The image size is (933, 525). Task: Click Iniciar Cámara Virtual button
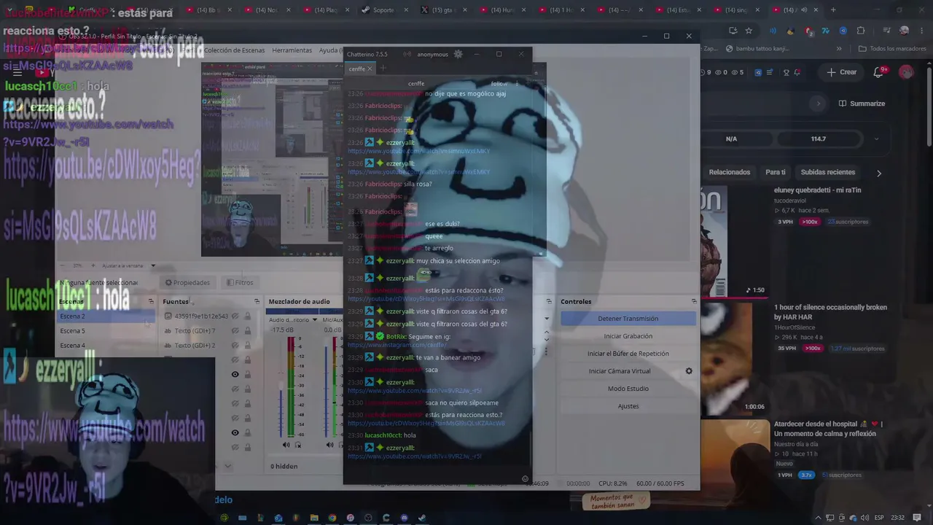point(620,371)
